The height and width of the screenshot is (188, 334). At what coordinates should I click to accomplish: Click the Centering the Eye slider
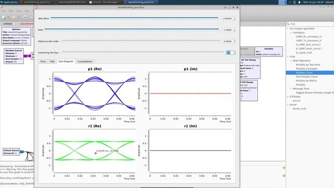click(x=141, y=52)
